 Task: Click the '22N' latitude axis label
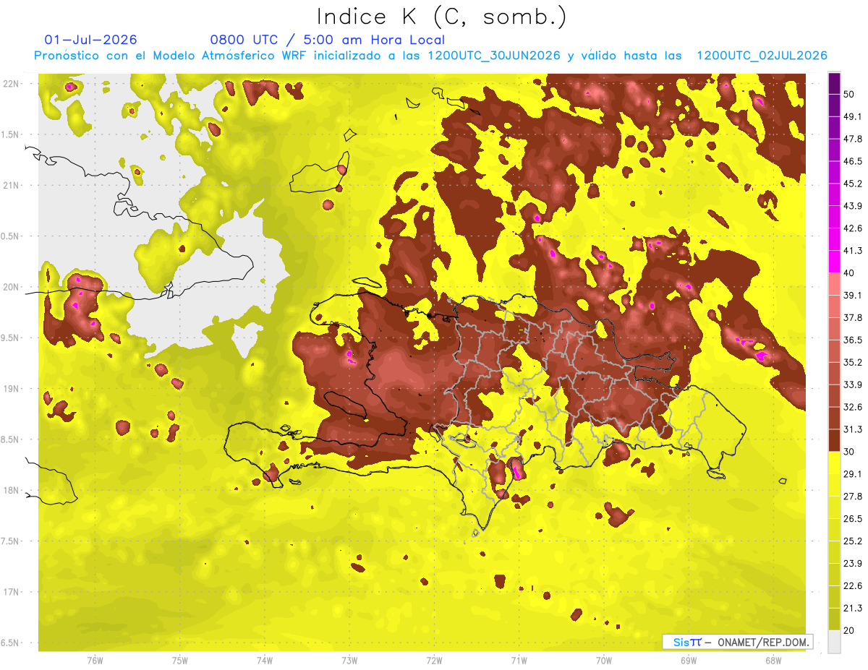tap(11, 83)
